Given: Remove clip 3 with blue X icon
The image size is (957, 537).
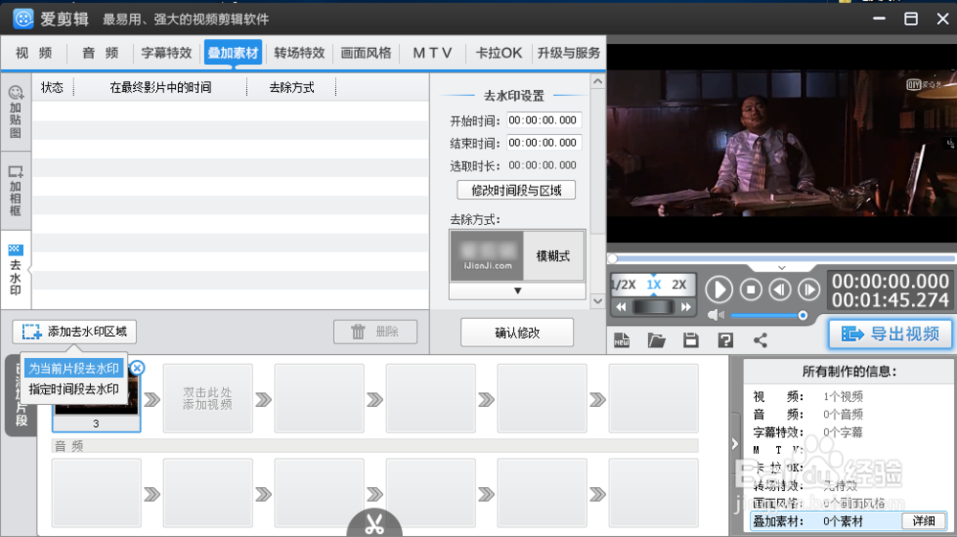Looking at the screenshot, I should (x=137, y=368).
